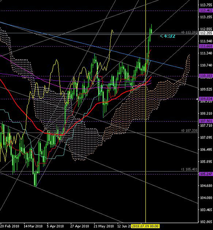This screenshot has width=213, height=230.
Task: Select the t0 112.282 horizontal line label
Action: coord(190,32)
